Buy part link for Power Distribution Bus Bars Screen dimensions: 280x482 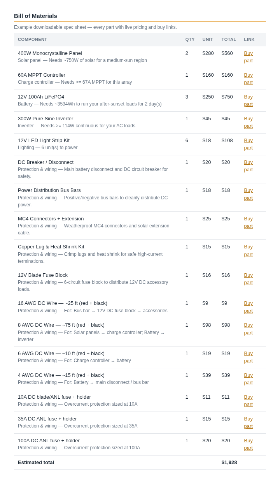click(x=248, y=194)
